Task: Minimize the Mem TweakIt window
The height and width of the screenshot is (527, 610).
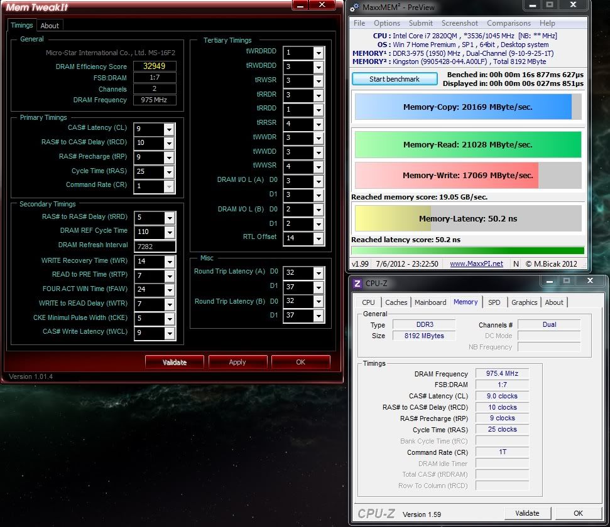Action: [x=300, y=5]
